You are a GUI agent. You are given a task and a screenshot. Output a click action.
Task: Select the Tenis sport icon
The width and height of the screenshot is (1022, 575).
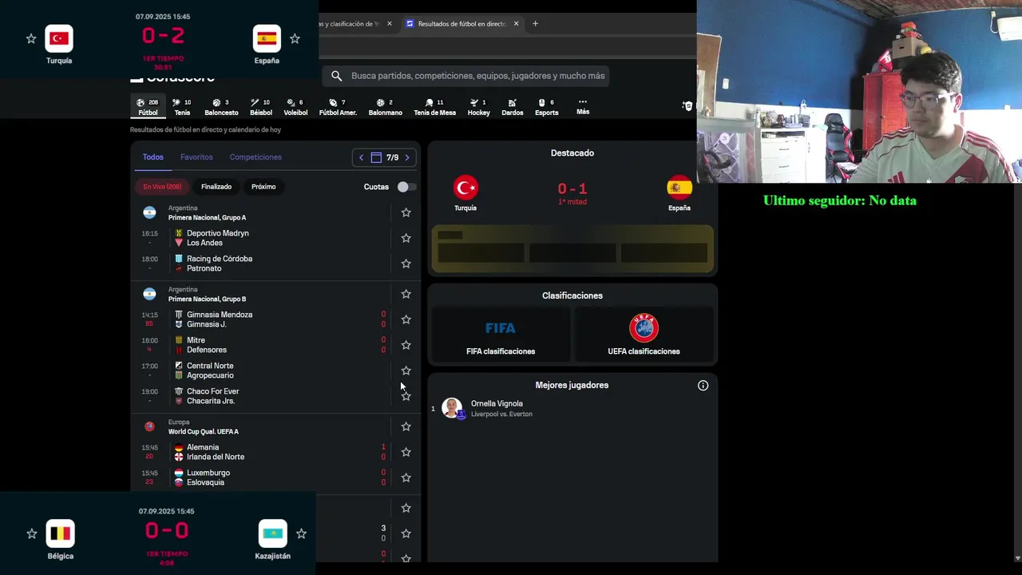(x=182, y=107)
